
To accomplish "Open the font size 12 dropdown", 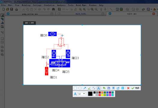I will (x=82, y=94).
